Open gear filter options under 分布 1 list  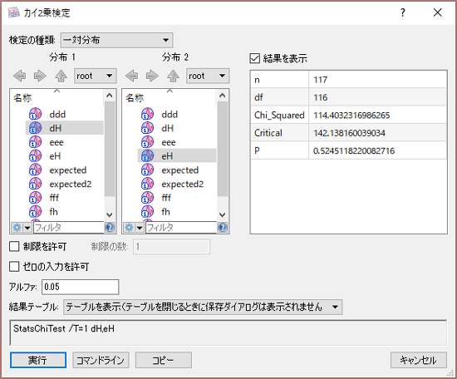click(21, 228)
